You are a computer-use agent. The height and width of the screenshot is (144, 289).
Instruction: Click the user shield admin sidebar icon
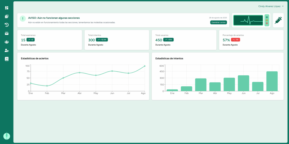coord(6,51)
